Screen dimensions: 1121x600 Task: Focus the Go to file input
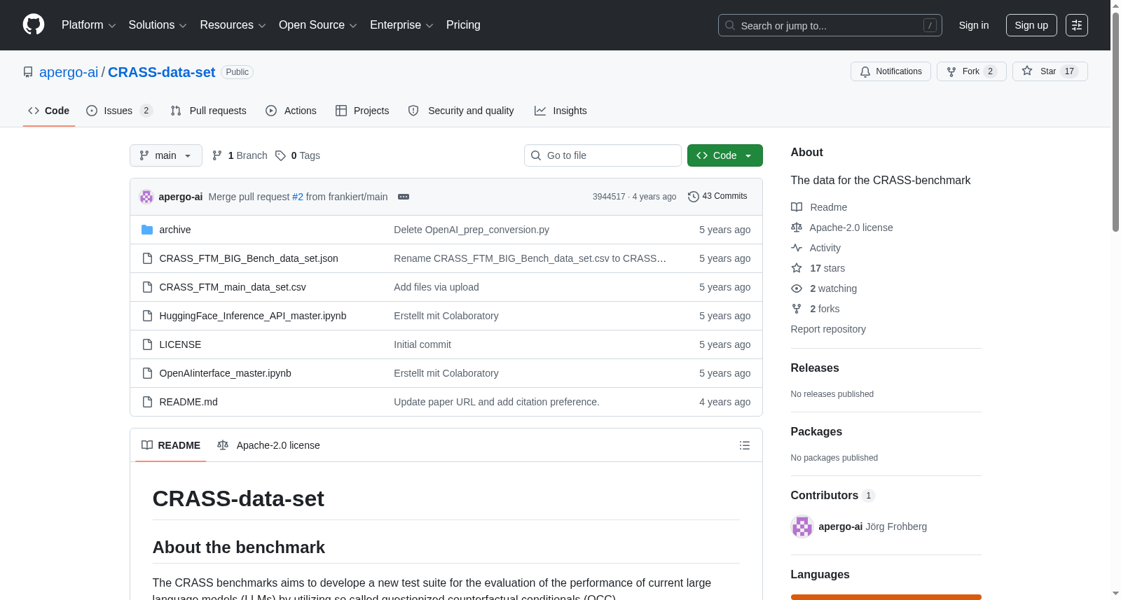(x=603, y=155)
